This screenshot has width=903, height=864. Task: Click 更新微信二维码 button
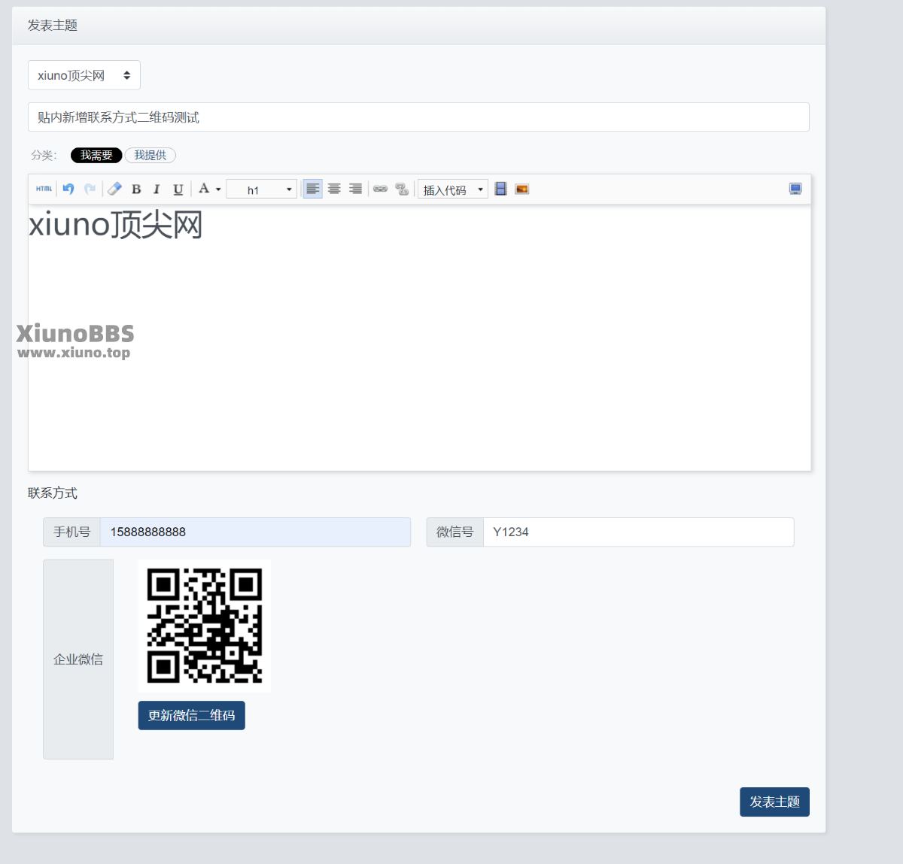(x=192, y=715)
